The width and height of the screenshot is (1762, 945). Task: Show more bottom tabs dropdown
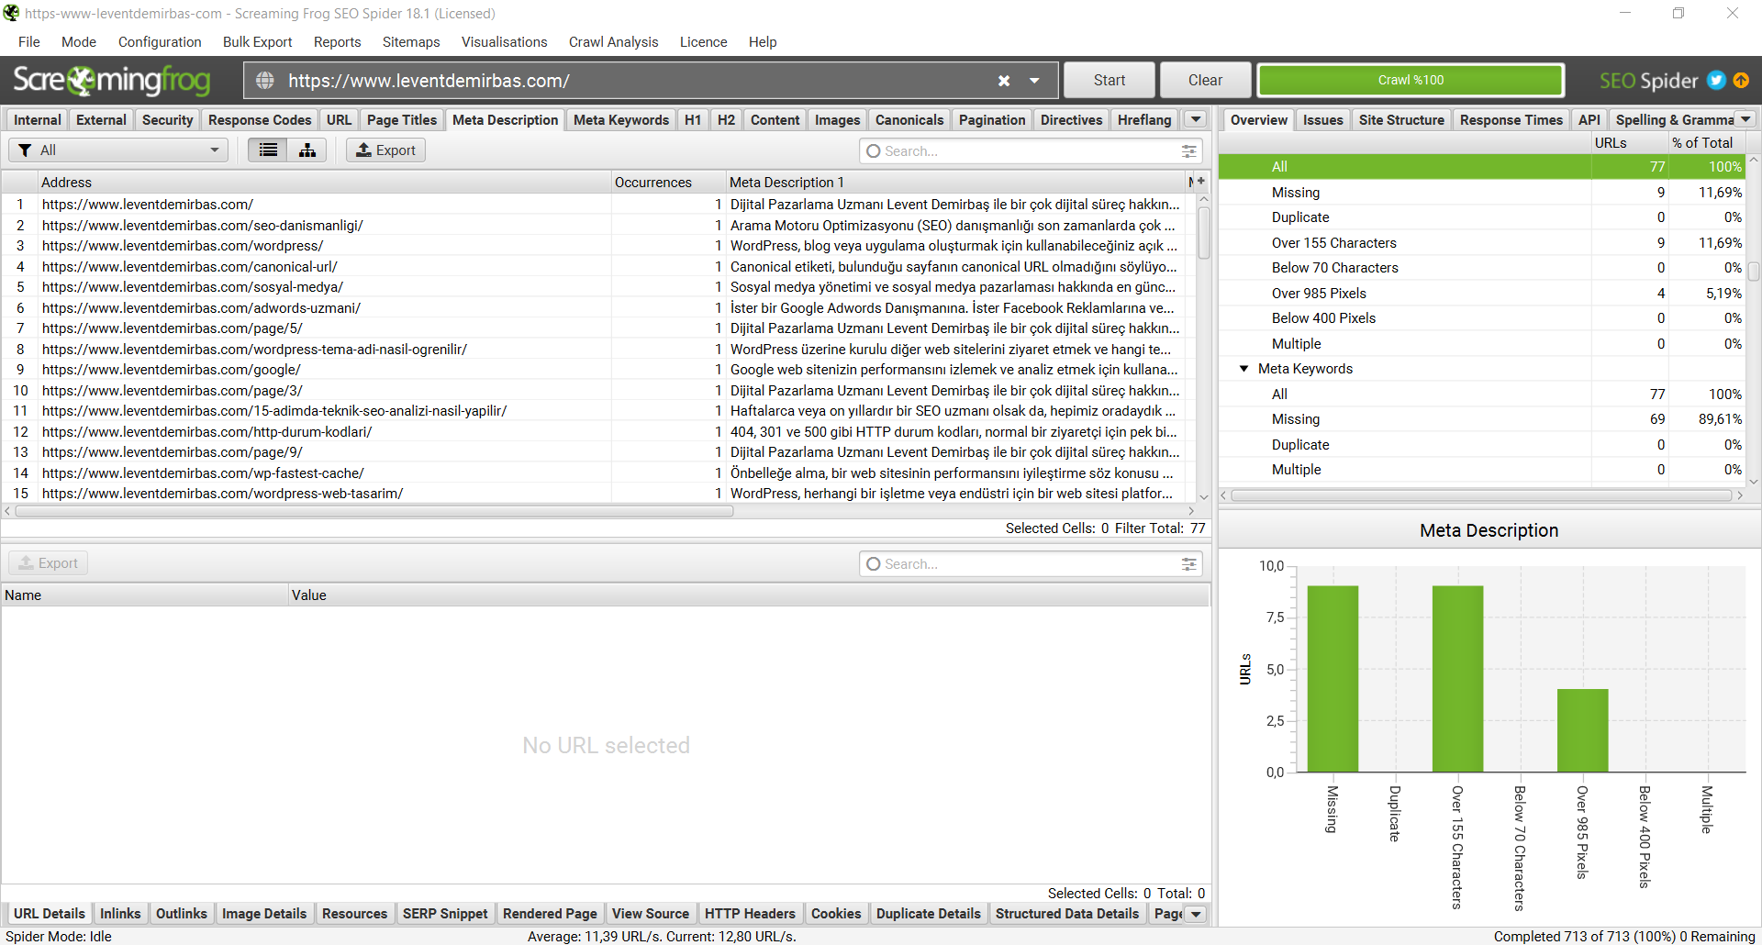pyautogui.click(x=1196, y=914)
